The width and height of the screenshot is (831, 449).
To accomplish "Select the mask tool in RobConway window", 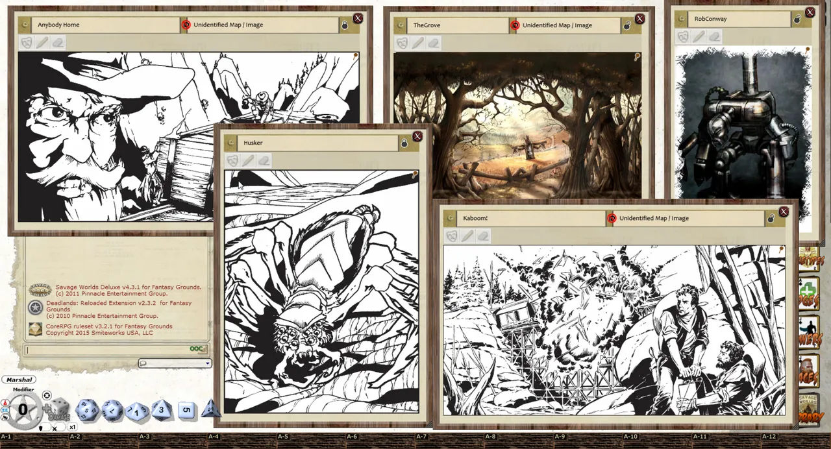I will tap(683, 36).
